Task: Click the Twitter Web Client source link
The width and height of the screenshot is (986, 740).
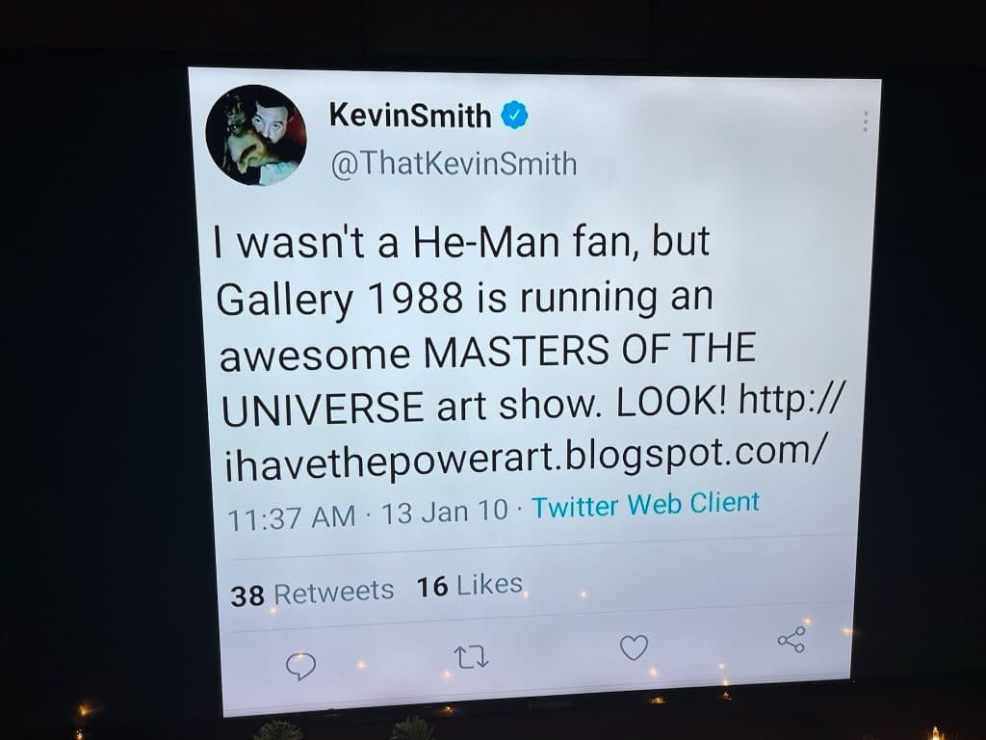Action: tap(646, 505)
